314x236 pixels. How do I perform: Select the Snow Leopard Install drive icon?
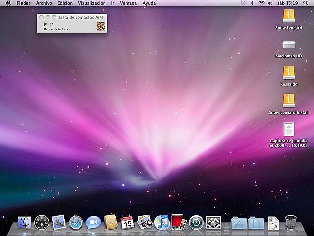coord(288,101)
